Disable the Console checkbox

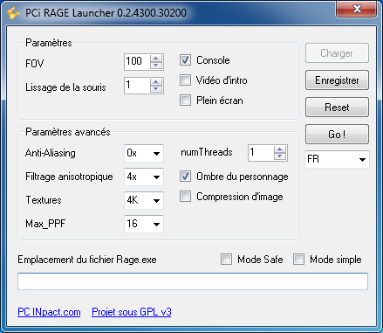click(x=185, y=60)
